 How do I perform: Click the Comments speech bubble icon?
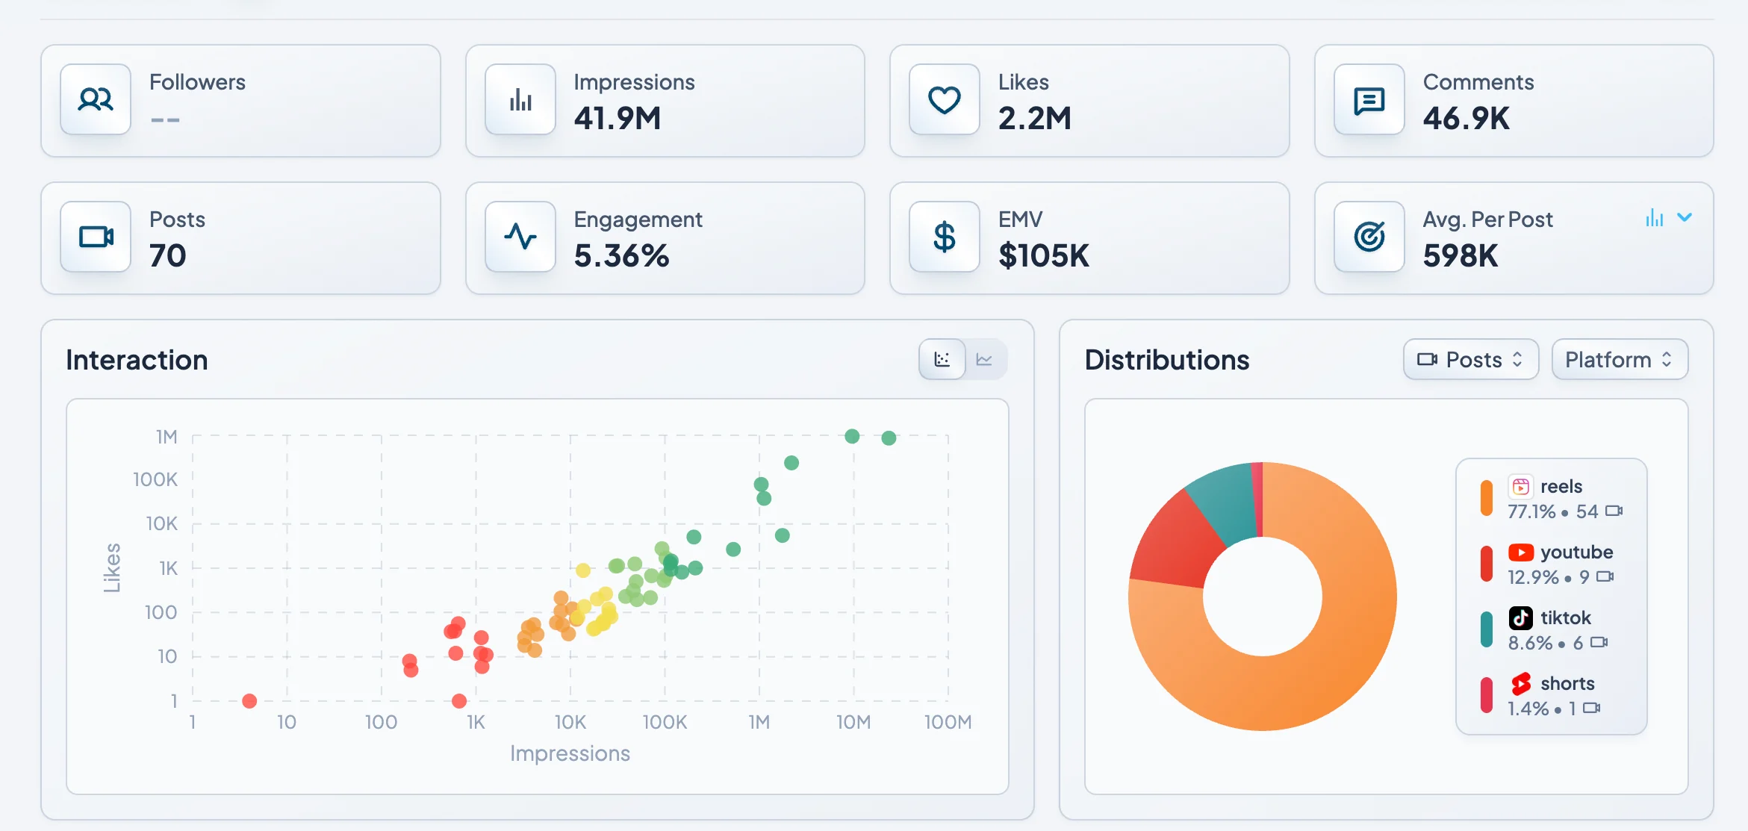point(1369,99)
